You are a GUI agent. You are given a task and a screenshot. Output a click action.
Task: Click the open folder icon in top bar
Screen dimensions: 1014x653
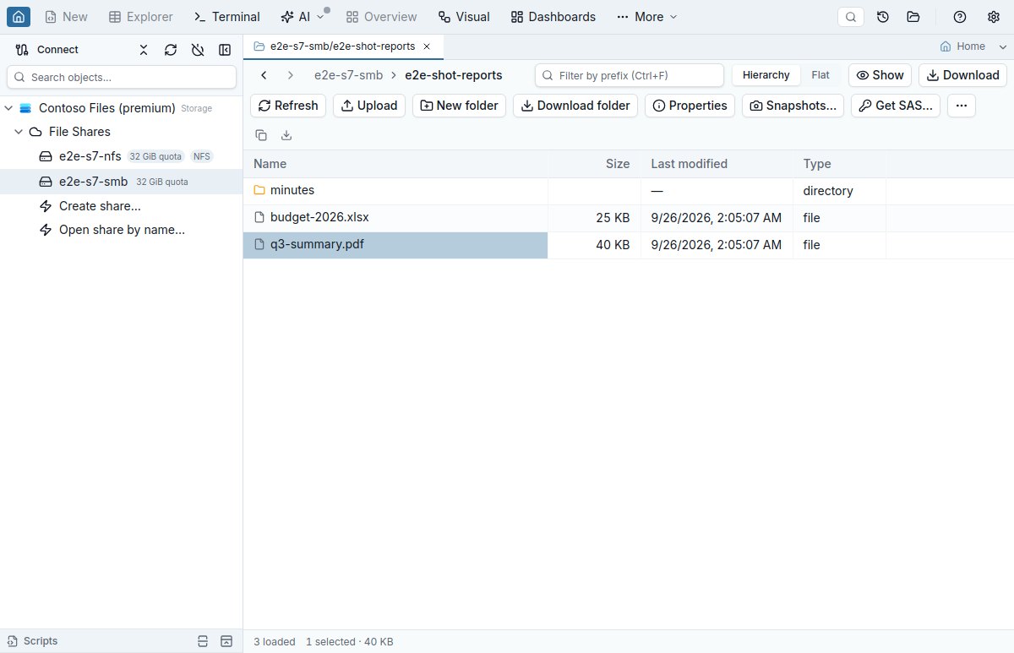pyautogui.click(x=913, y=17)
